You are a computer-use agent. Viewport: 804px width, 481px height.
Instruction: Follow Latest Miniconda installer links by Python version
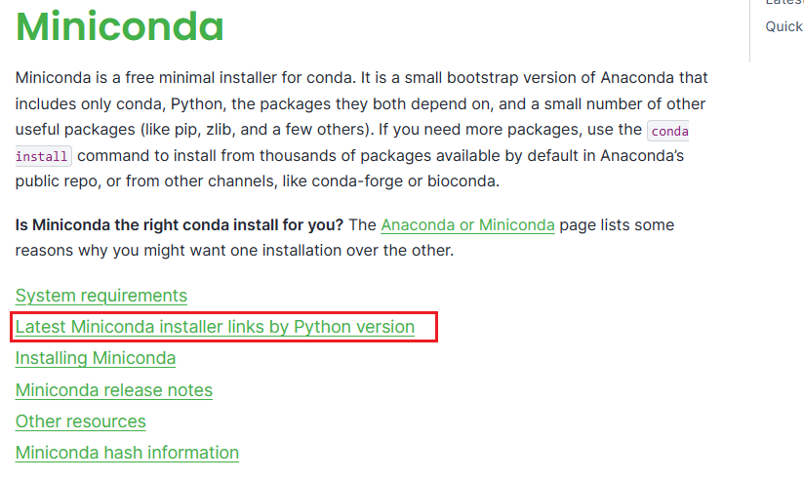click(x=215, y=327)
